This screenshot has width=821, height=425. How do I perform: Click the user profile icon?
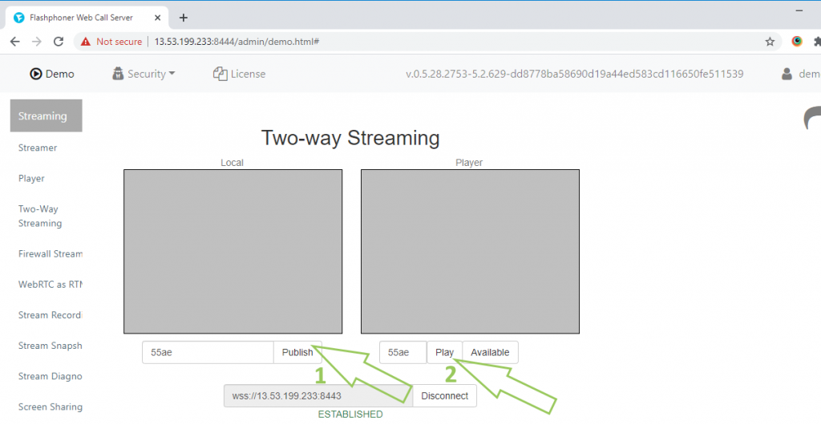tap(787, 74)
